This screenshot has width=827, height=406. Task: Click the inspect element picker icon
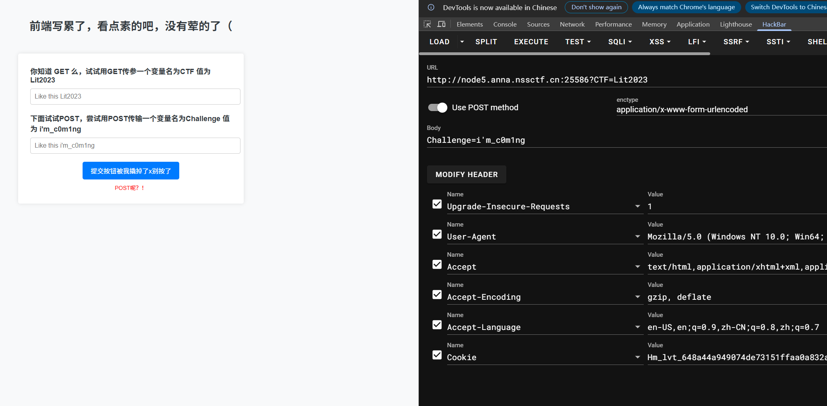click(427, 24)
